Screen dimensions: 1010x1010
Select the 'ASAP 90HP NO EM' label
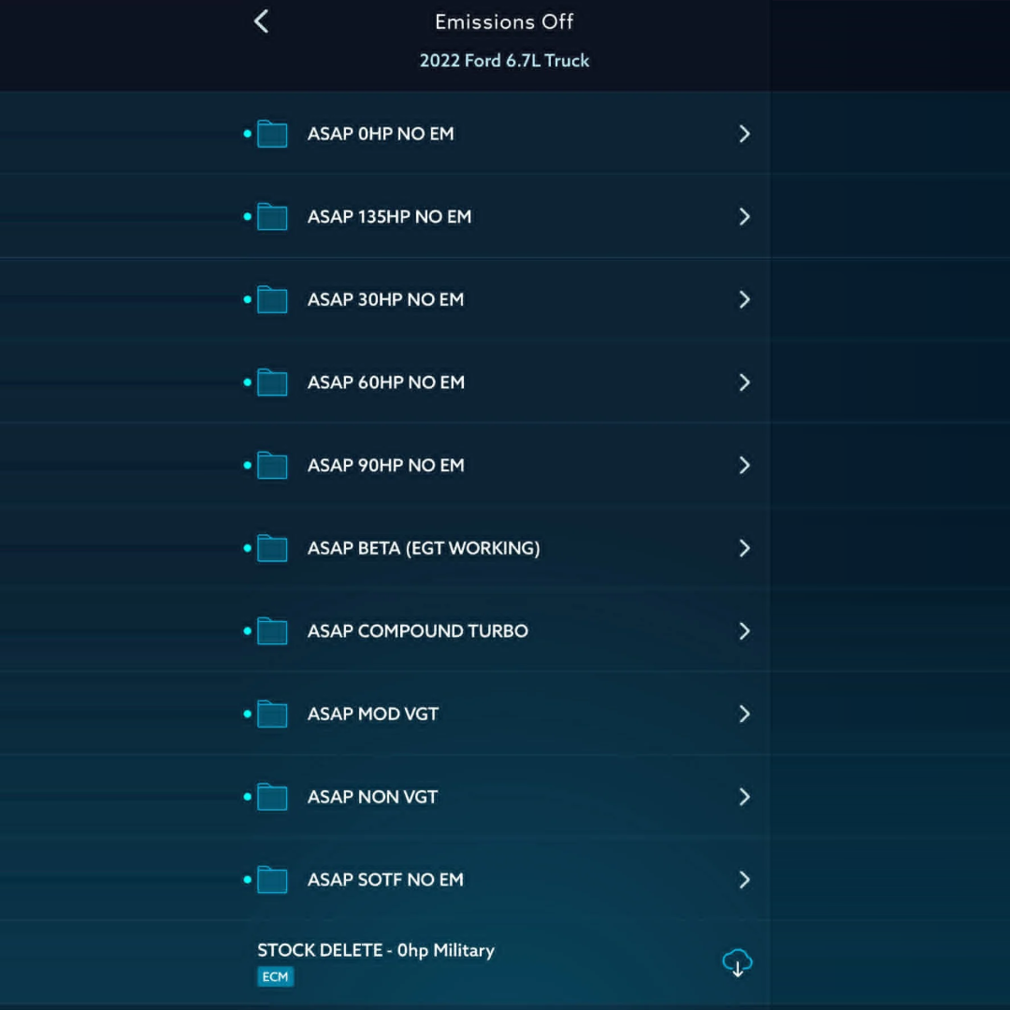click(x=386, y=465)
